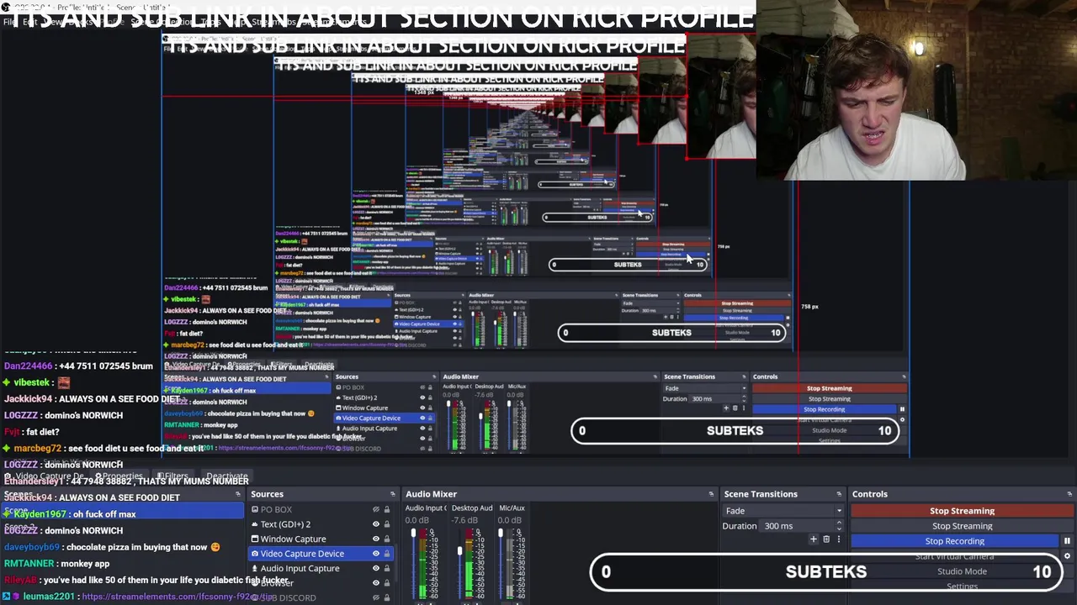The width and height of the screenshot is (1077, 605).
Task: Toggle visibility of PO BOX source
Action: tap(376, 509)
